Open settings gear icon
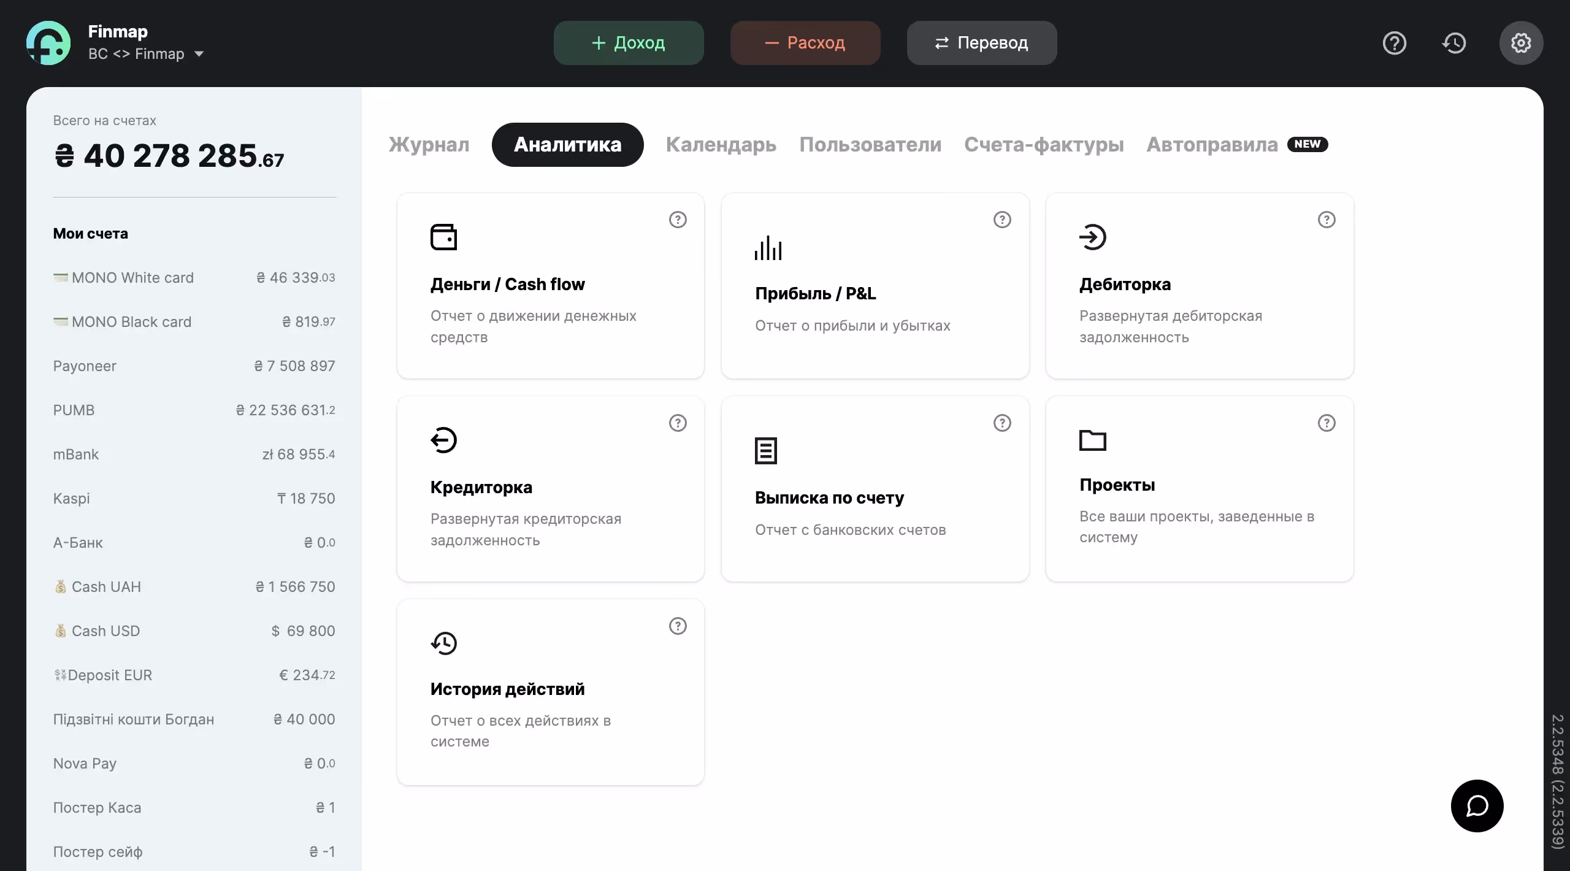 [1520, 43]
